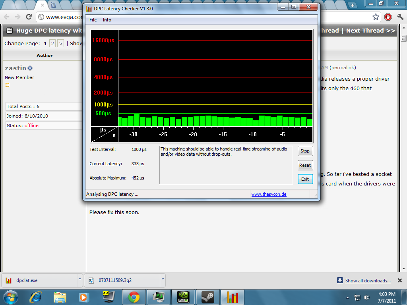The image size is (407, 305).
Task: Close the downloads bar
Action: [400, 280]
